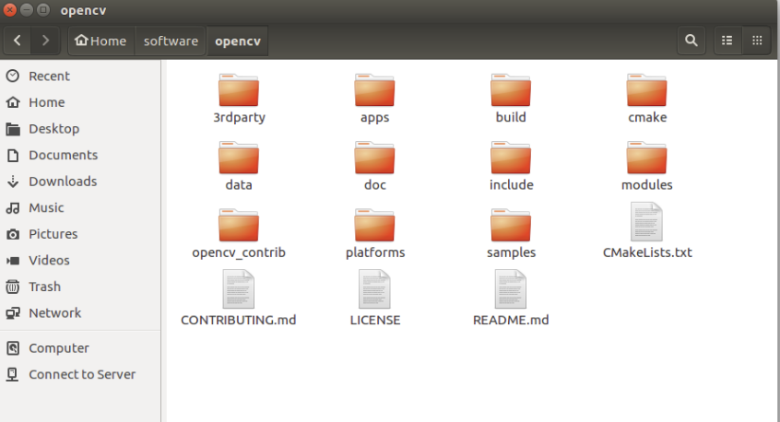Click the opencv path bar segment
780x422 pixels.
point(238,41)
